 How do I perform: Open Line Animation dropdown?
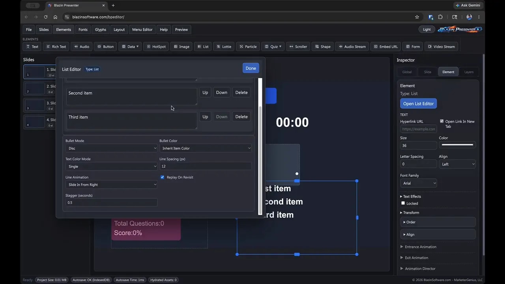pos(111,185)
